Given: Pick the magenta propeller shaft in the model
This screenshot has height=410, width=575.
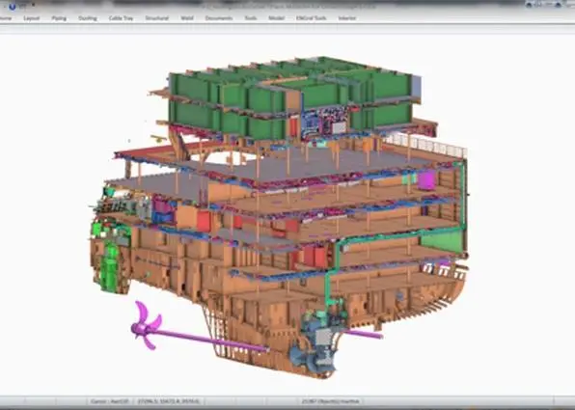Looking at the screenshot, I should point(212,340).
